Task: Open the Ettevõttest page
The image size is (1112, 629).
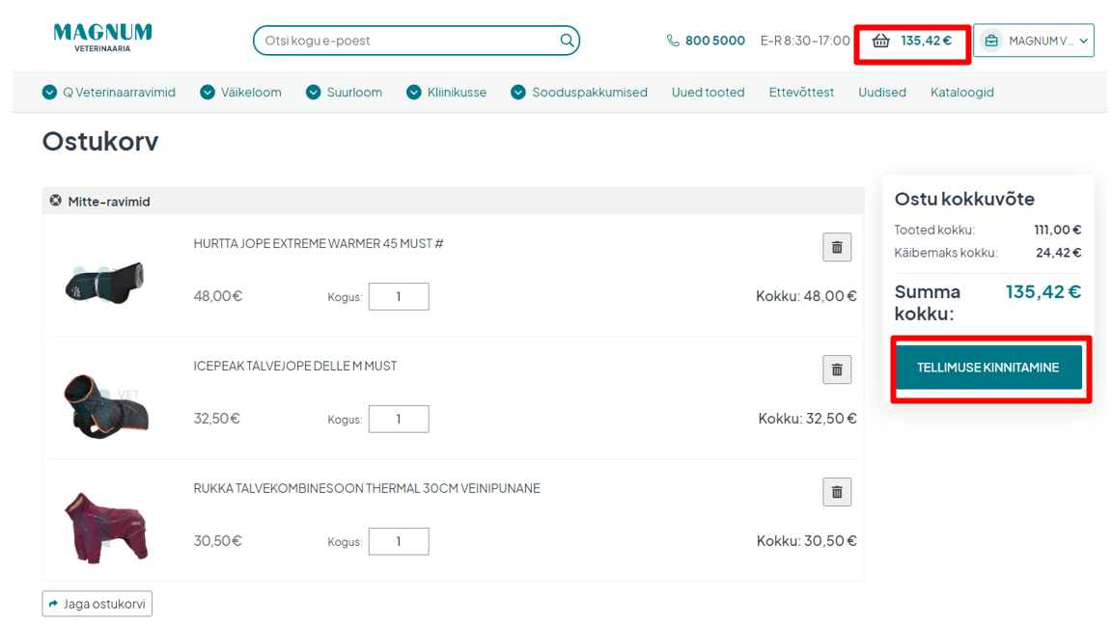Action: tap(801, 93)
